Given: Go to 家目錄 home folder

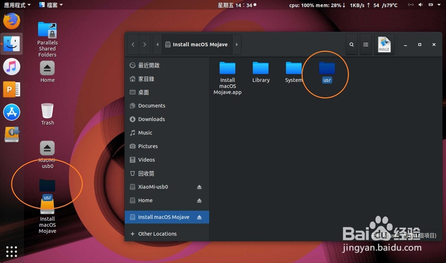Looking at the screenshot, I should click(167, 79).
